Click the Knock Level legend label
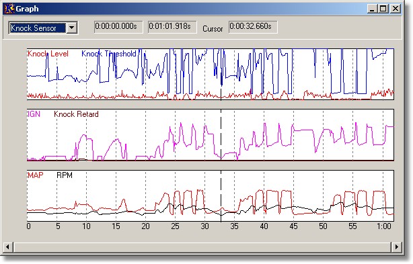Screen dimensions: 413x264 (48, 54)
